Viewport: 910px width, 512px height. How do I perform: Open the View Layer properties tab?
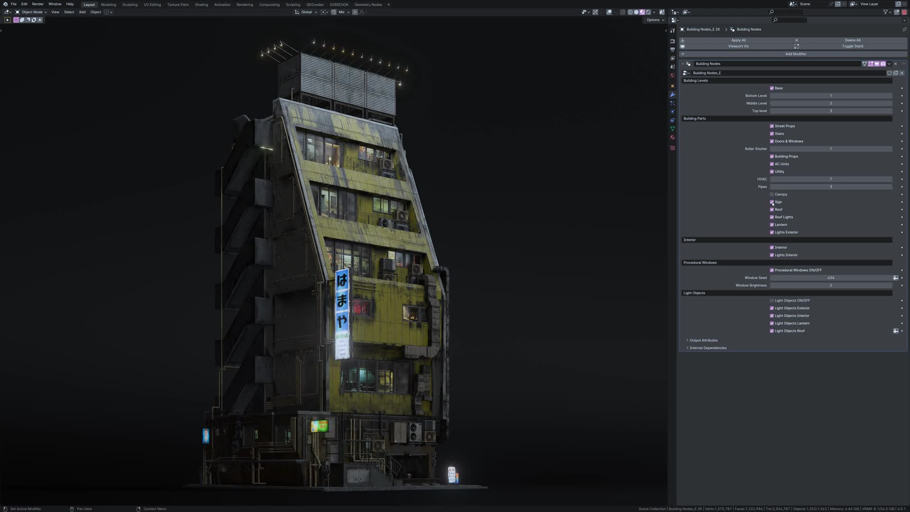672,58
